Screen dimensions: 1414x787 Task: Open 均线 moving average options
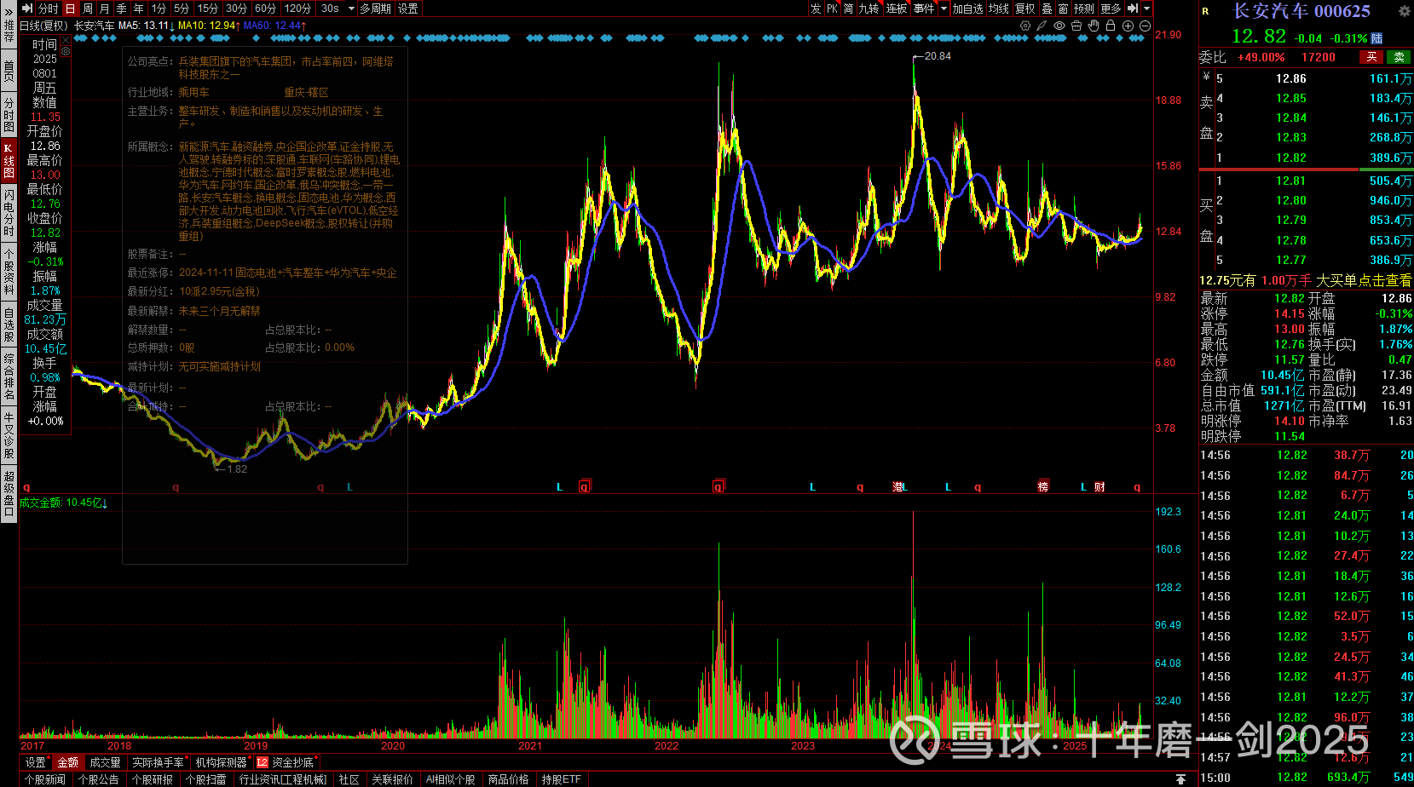[x=998, y=9]
